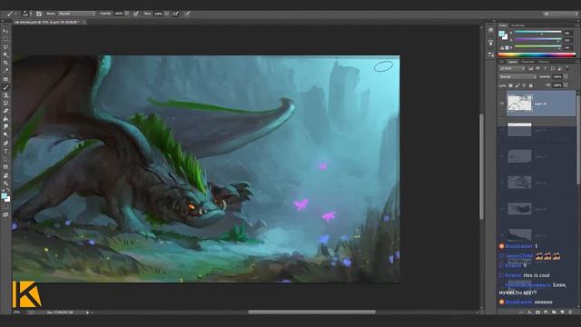This screenshot has height=327, width=581.
Task: Adjust the red (R) color slider
Action: point(537,33)
